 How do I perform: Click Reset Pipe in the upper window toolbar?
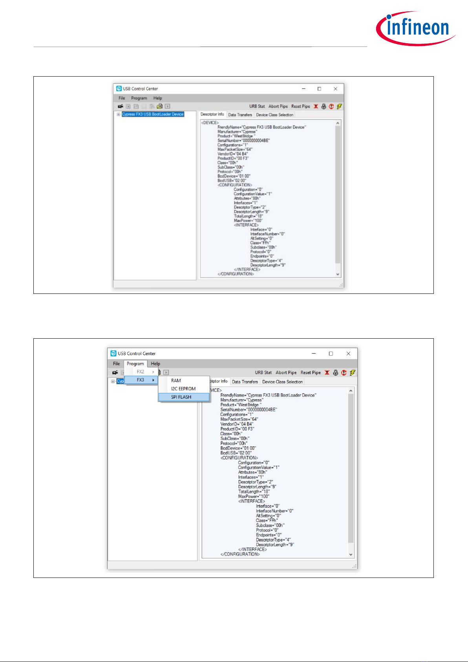(x=300, y=106)
